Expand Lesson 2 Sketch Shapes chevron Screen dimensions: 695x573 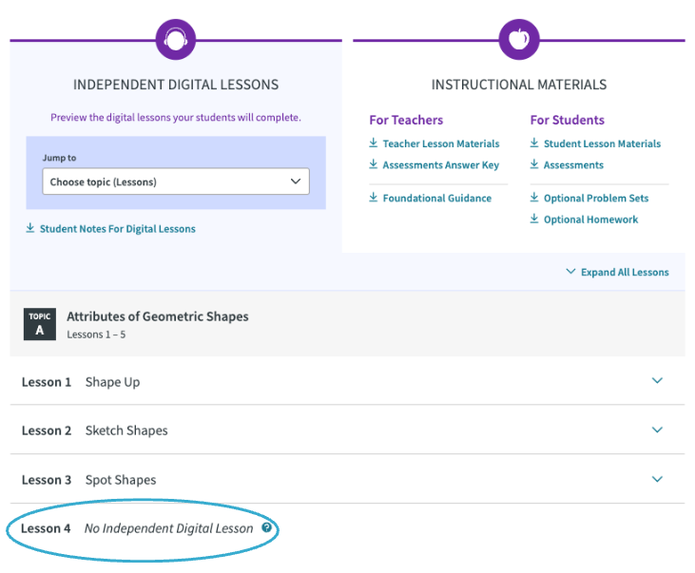point(657,430)
